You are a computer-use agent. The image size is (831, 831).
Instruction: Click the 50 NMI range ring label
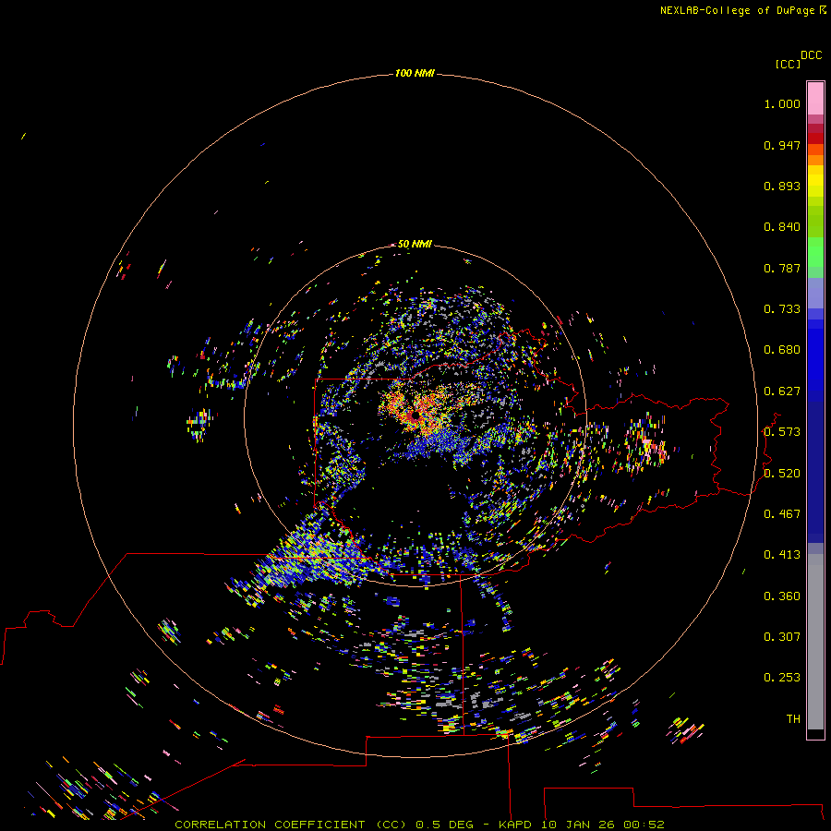(x=415, y=244)
